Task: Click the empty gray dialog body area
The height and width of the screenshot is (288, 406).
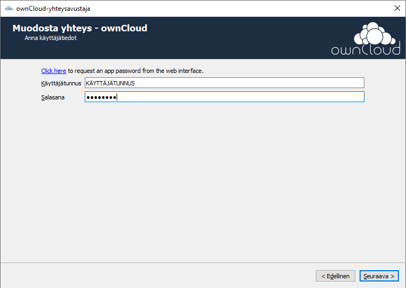Action: pyautogui.click(x=203, y=182)
